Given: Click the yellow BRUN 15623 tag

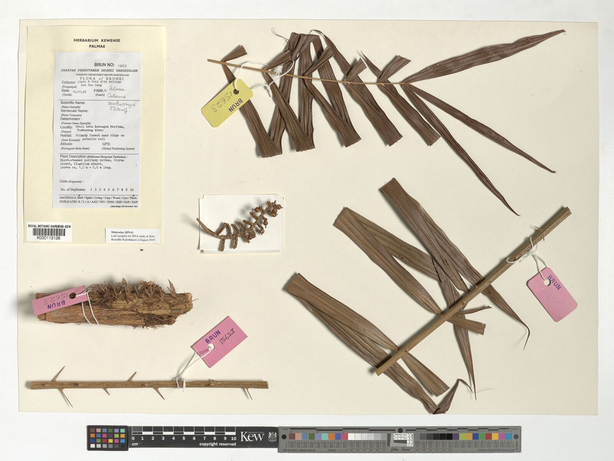Looking at the screenshot, I should click(x=227, y=103).
